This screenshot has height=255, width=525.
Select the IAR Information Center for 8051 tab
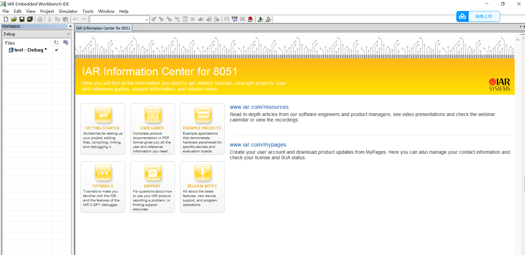pos(103,28)
